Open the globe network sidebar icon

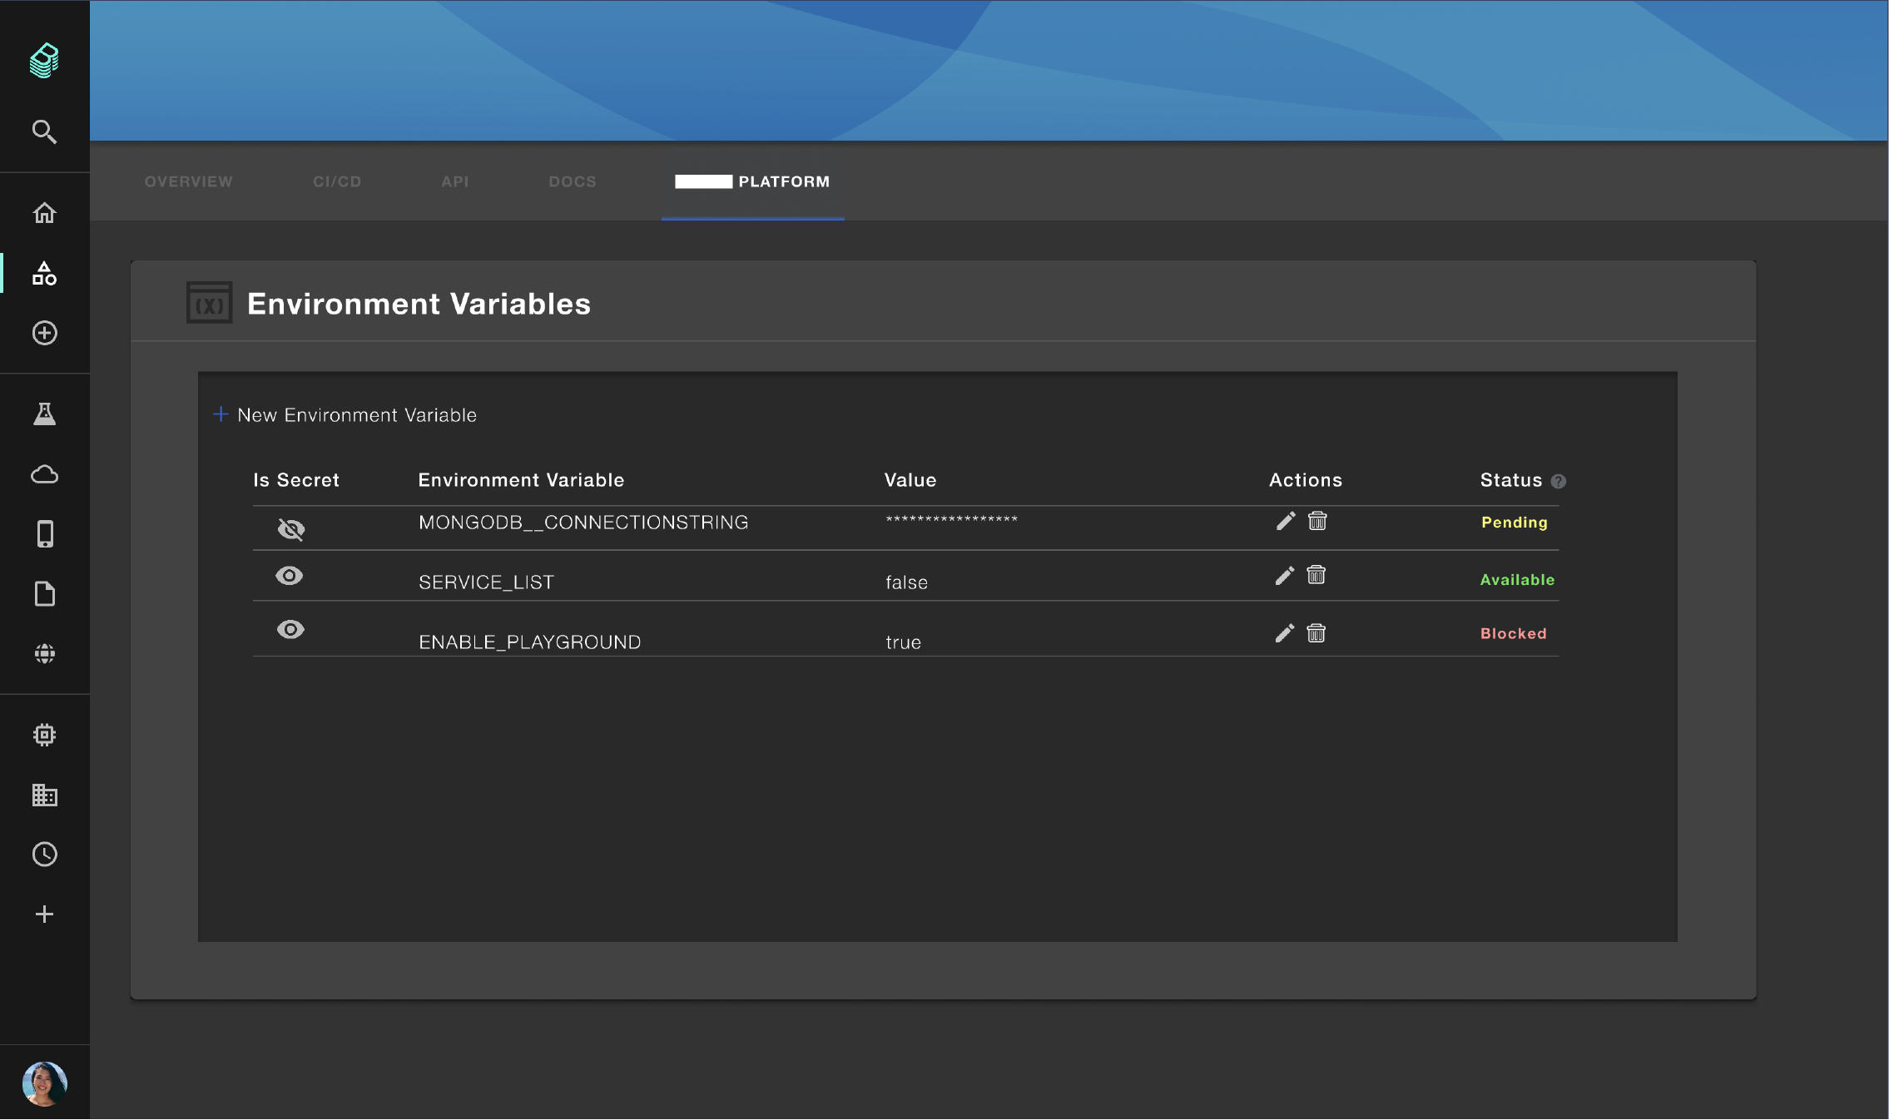coord(44,653)
